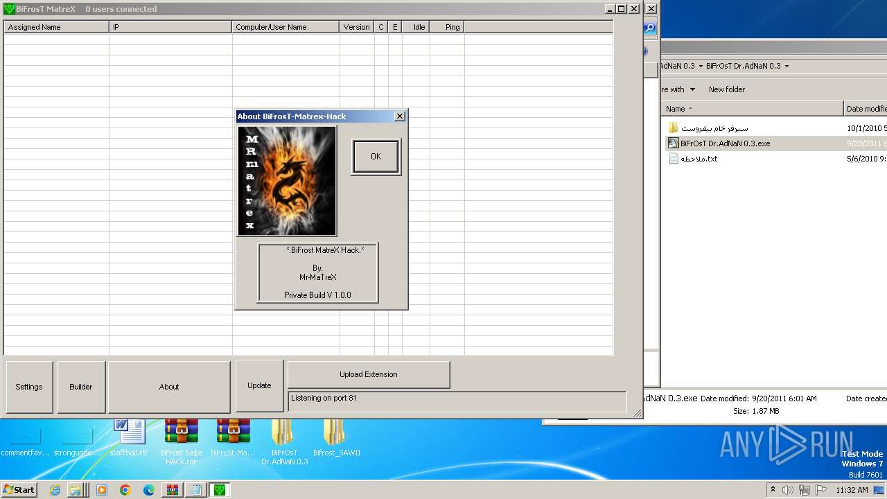Screen dimensions: 887x499
Task: Click the C column header
Action: [381, 27]
